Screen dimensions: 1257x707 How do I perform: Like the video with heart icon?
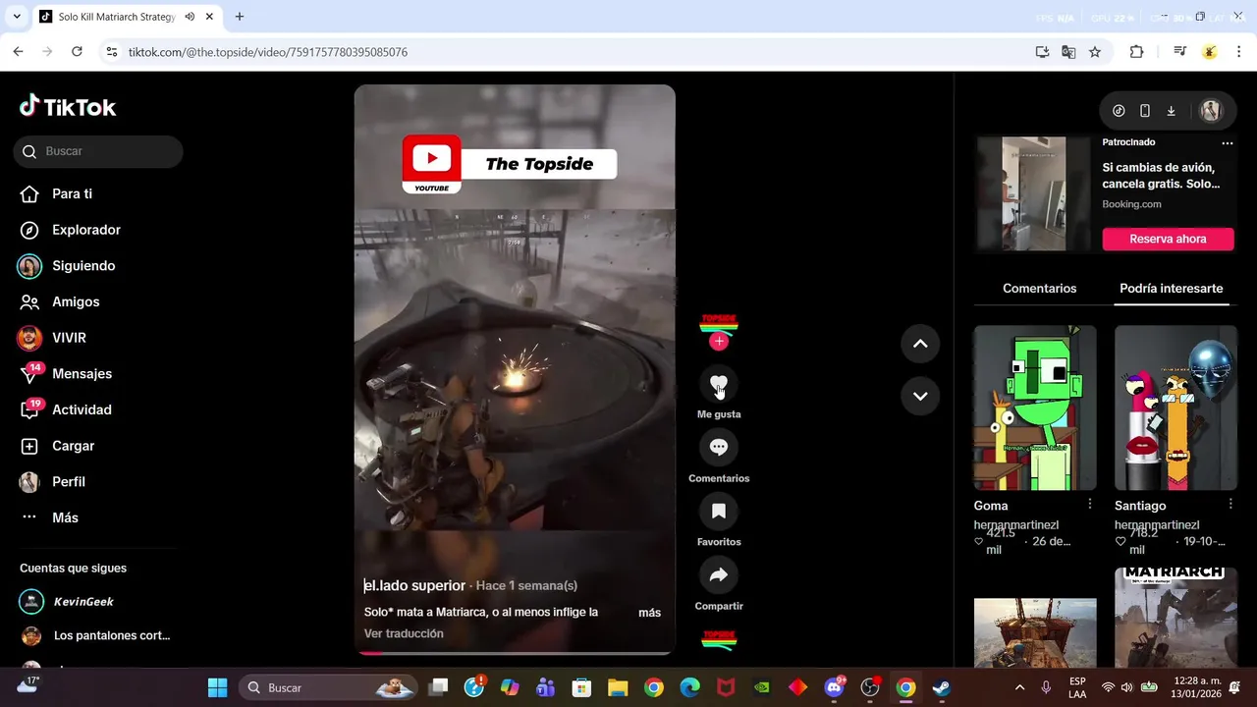point(719,384)
